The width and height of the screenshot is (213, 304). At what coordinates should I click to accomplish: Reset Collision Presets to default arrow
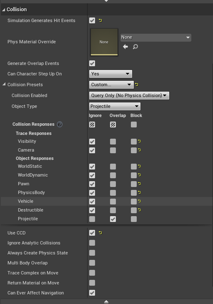click(137, 85)
